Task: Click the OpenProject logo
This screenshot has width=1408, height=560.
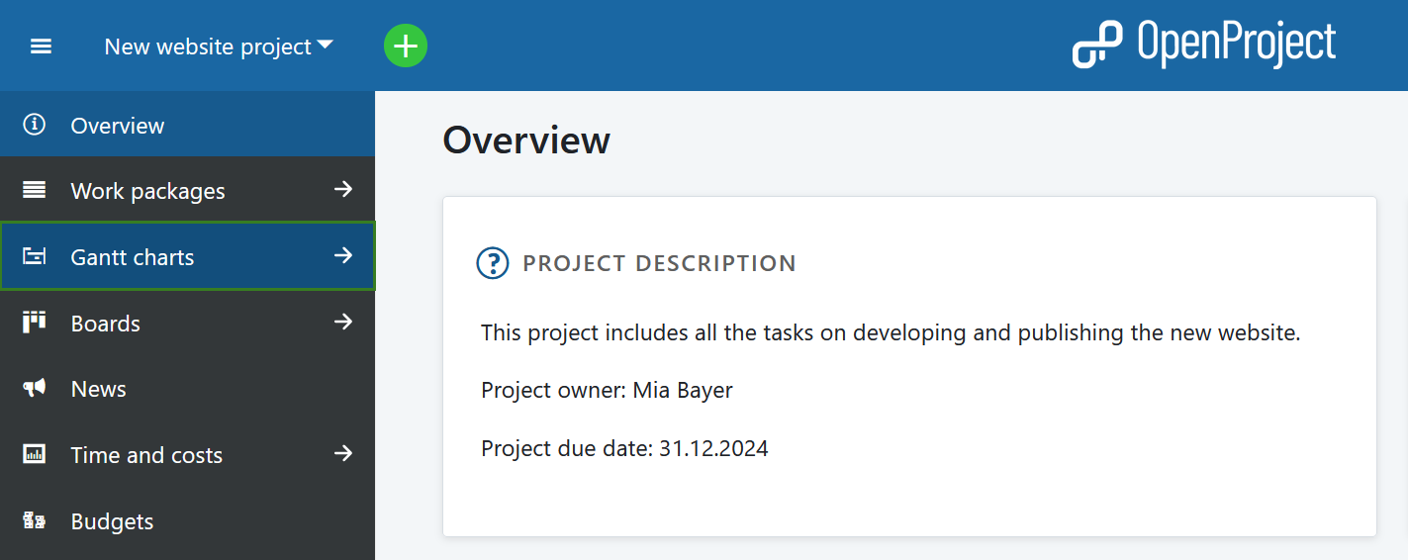Action: pos(1204,45)
